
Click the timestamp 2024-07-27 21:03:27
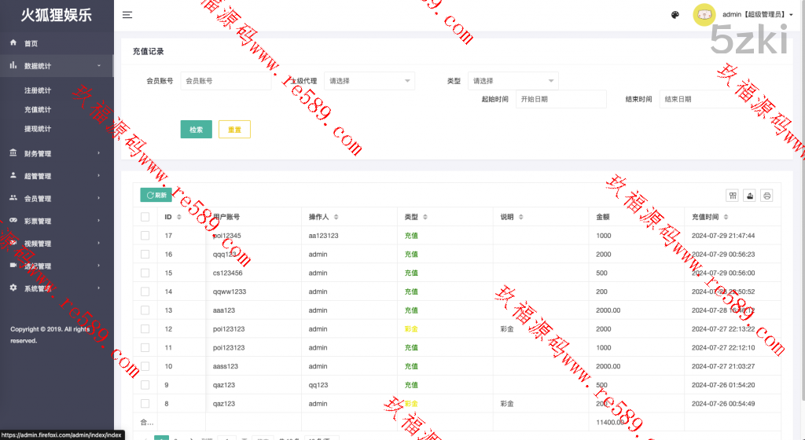(723, 366)
